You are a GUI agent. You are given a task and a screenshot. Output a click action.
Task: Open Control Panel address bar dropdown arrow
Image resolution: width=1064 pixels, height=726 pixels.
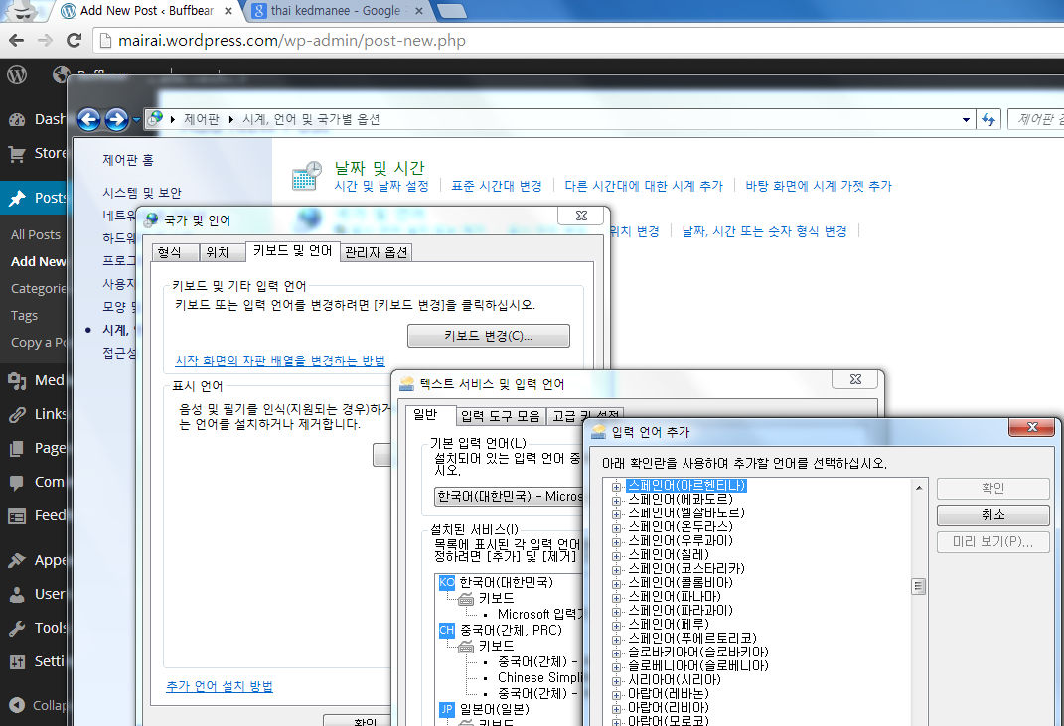966,121
